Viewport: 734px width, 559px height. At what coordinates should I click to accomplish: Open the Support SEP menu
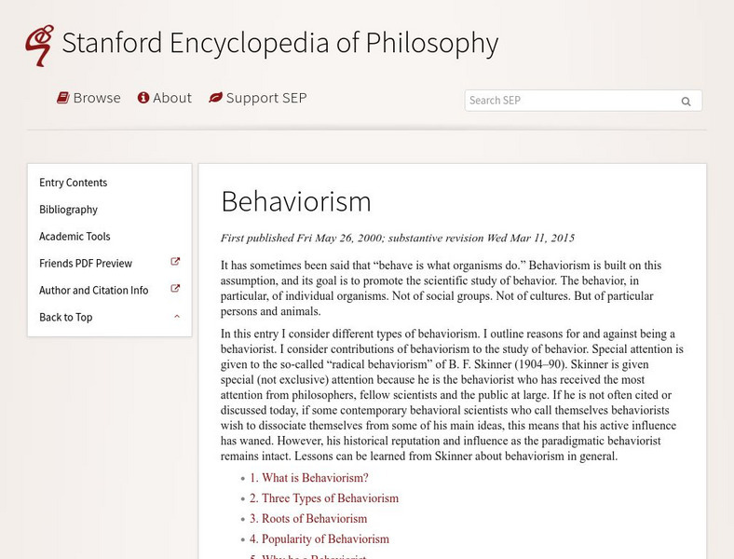(258, 98)
